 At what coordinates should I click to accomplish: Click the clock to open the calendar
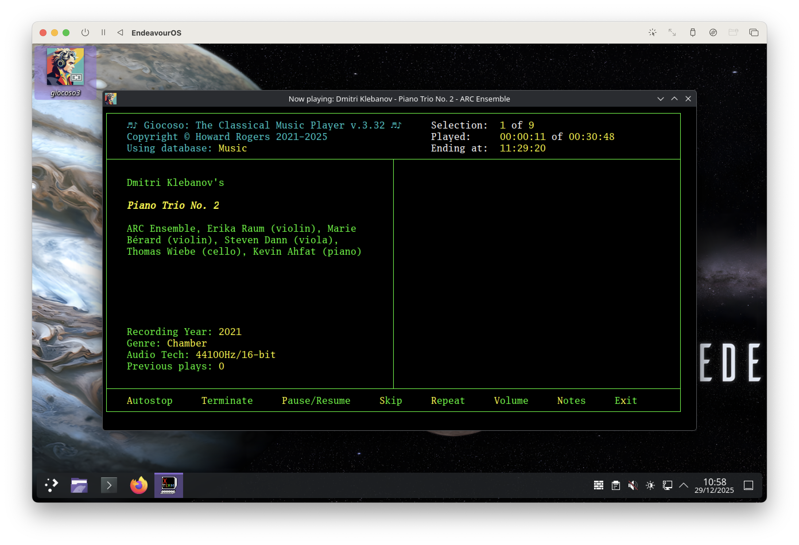pos(714,485)
